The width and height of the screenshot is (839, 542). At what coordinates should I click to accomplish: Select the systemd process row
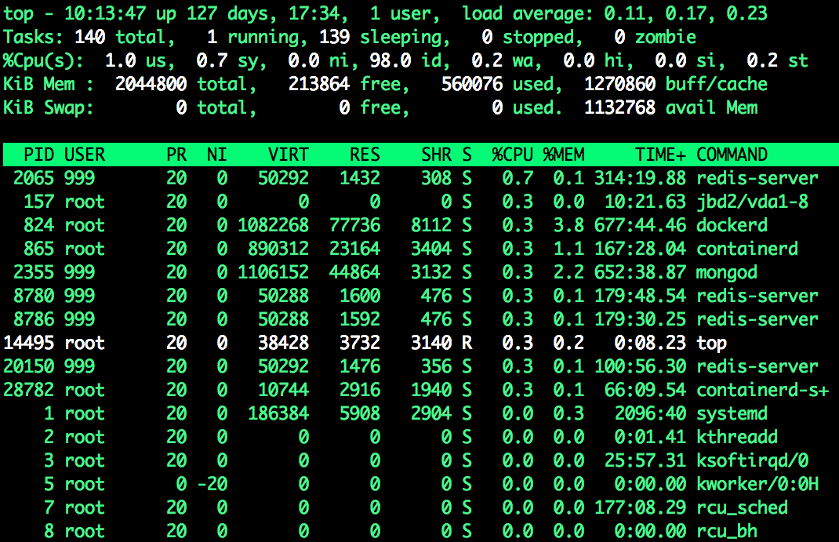(x=392, y=413)
